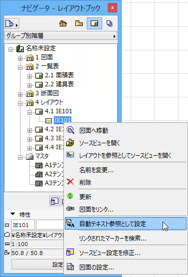188x277 pixels.
Task: Open the グループ別階層 dropdown
Action: coord(61,36)
